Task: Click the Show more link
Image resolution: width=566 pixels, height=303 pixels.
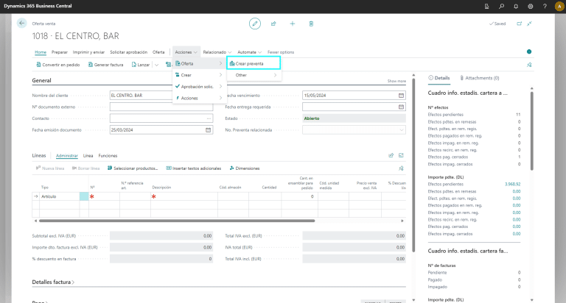Action: click(x=396, y=81)
